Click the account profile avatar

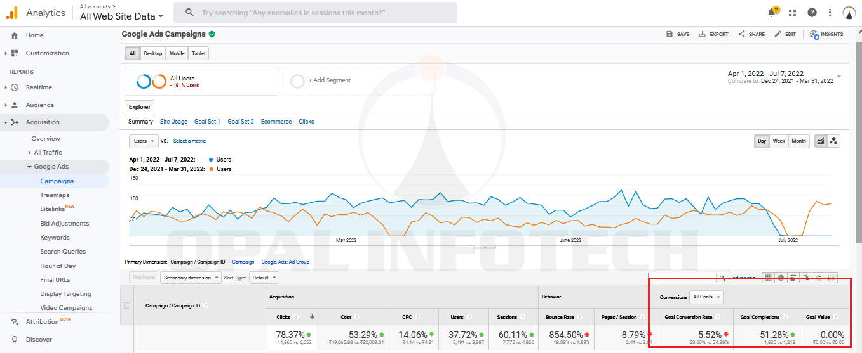(849, 13)
